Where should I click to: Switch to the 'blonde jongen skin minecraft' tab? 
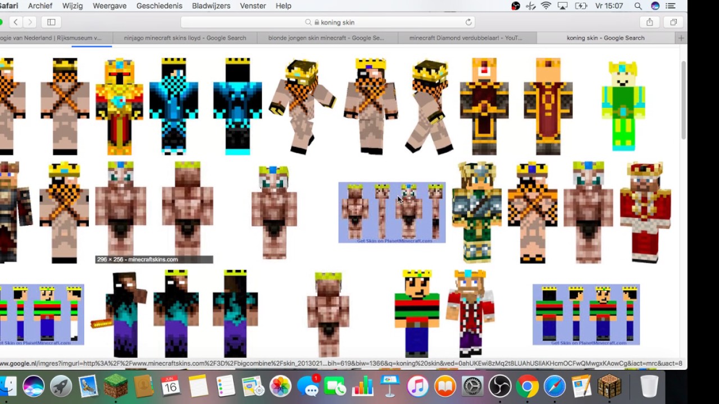326,38
